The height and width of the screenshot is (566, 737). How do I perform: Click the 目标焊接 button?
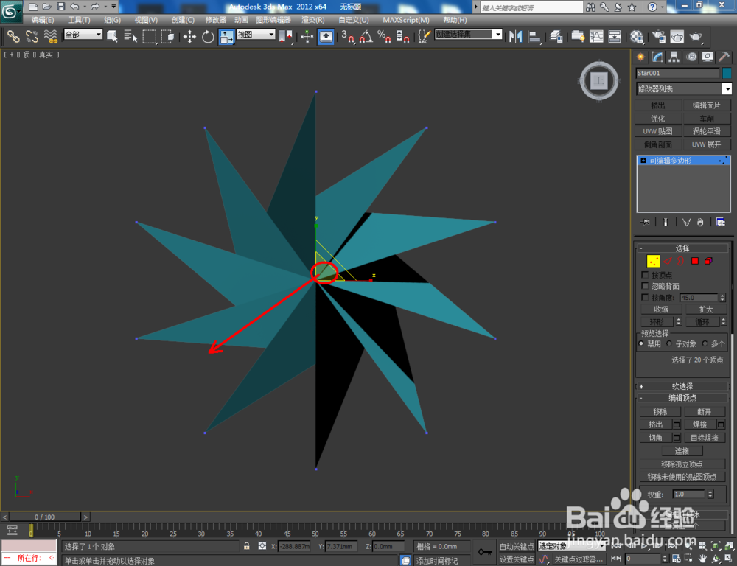(x=704, y=437)
